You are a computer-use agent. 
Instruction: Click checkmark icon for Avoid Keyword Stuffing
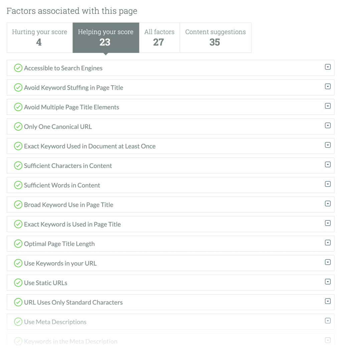point(18,88)
